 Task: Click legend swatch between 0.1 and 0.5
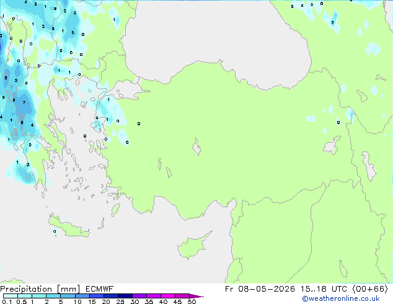[x=11, y=296]
